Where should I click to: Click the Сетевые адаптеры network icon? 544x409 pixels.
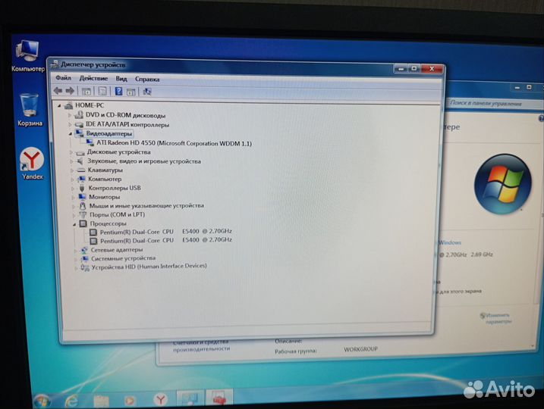(84, 250)
